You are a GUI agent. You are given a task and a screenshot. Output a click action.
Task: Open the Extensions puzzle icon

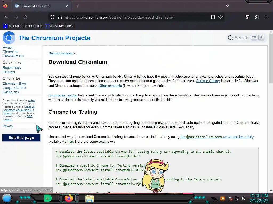257,17
